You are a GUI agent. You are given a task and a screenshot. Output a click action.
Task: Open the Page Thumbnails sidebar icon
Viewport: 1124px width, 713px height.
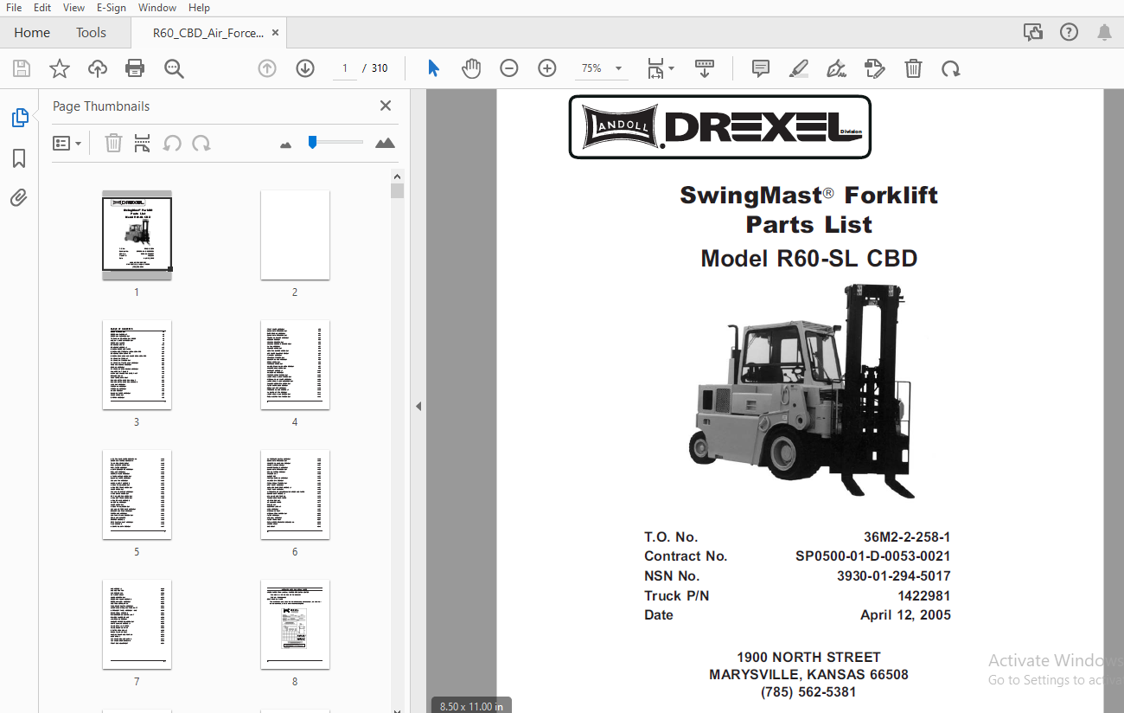click(x=19, y=118)
